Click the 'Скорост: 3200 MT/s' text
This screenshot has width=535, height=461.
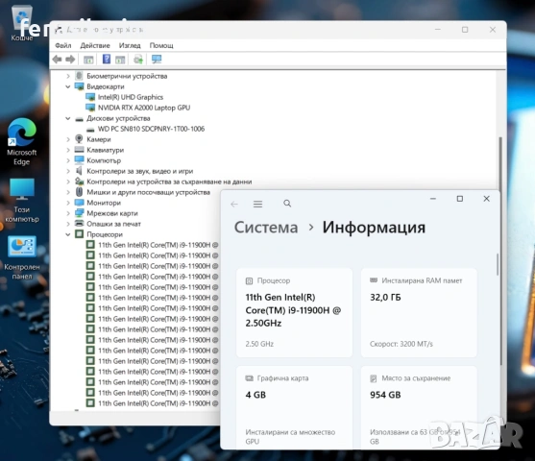(x=401, y=344)
